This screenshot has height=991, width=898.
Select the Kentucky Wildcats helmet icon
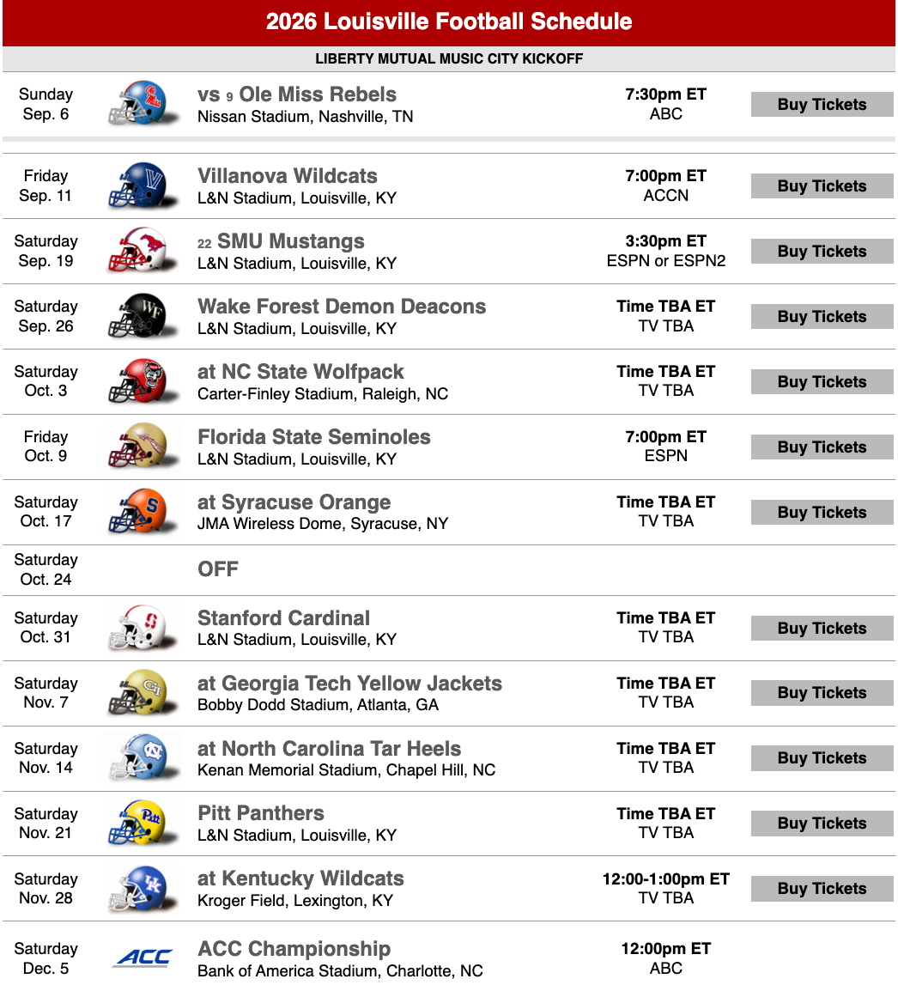coord(143,889)
